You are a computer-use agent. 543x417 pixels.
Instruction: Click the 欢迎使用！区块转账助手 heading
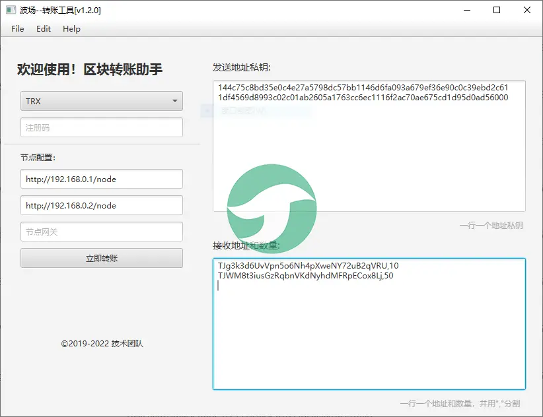[90, 69]
